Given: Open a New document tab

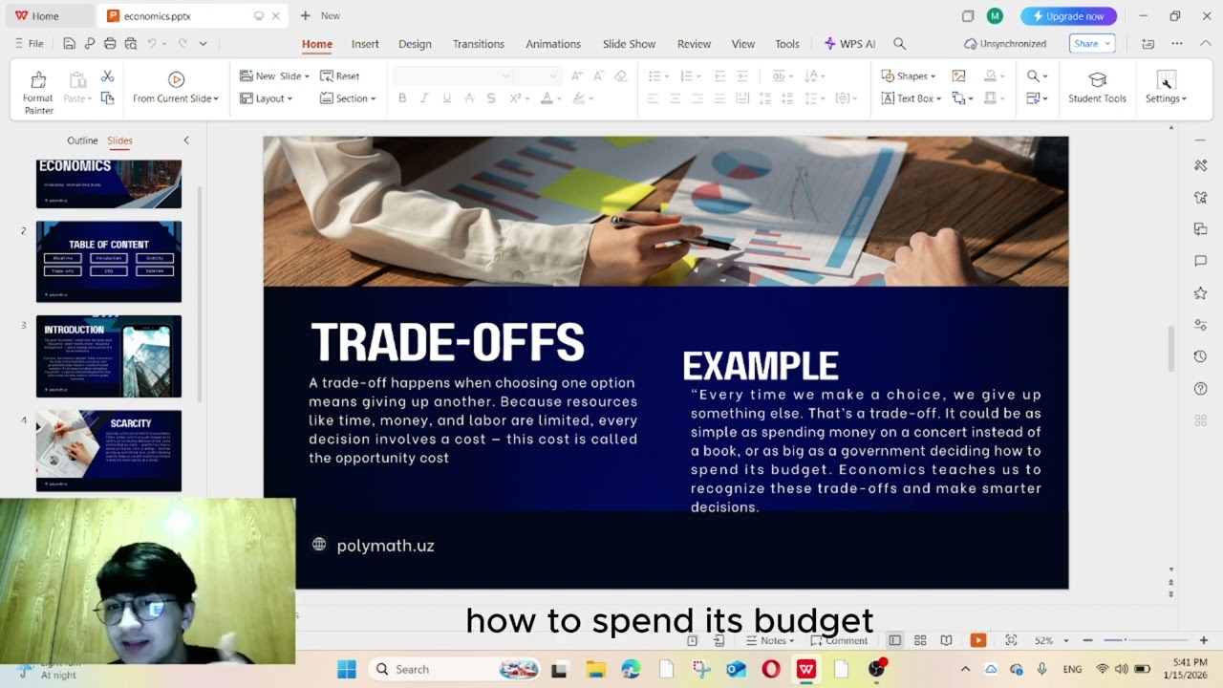Looking at the screenshot, I should (x=321, y=16).
